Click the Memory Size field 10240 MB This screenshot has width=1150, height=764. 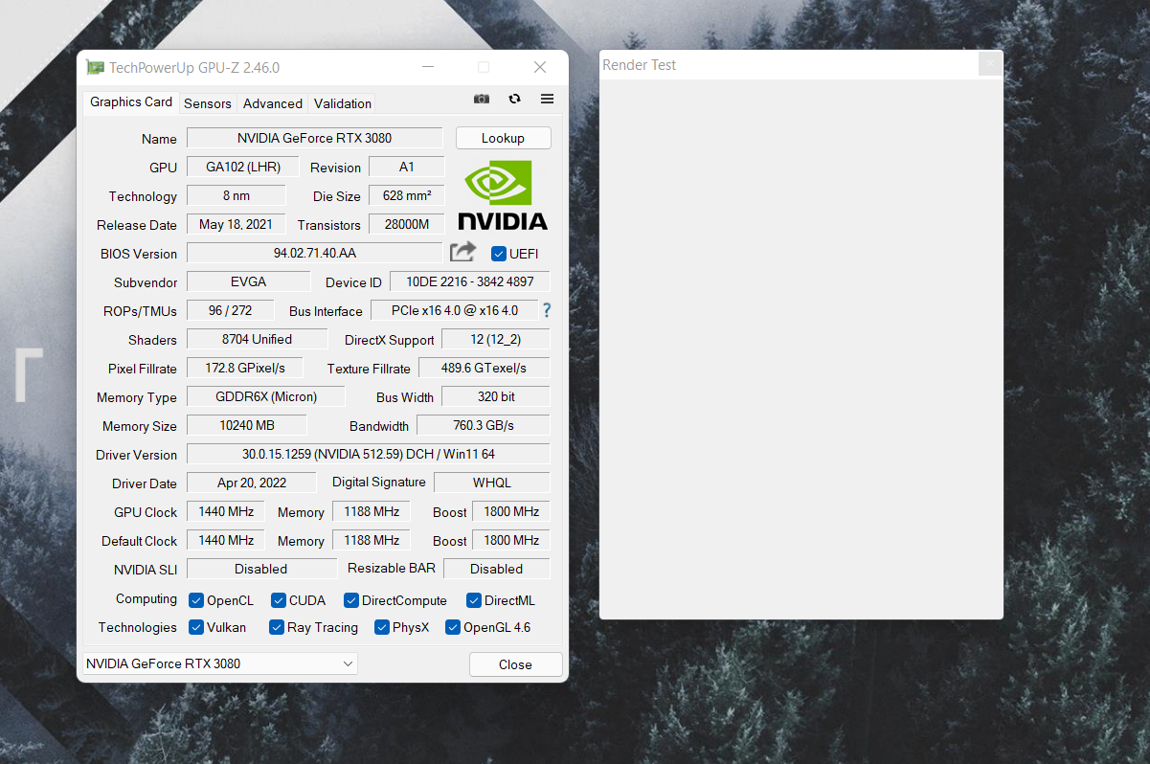(247, 425)
